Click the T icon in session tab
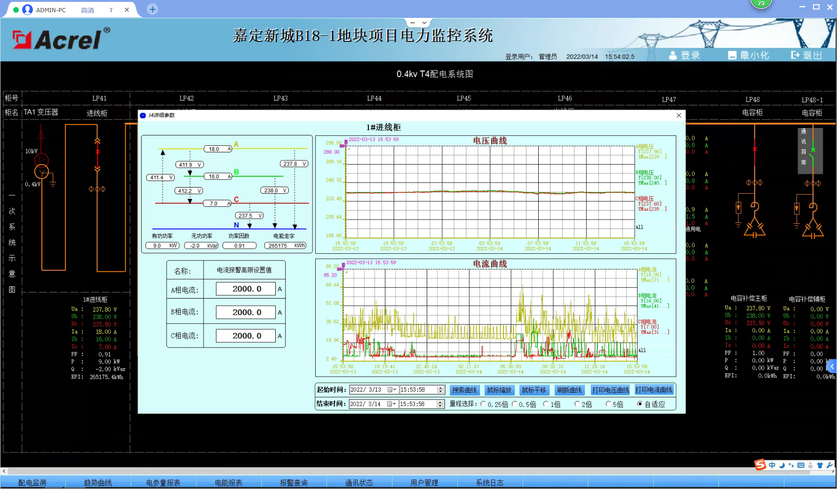Screen dimensions: 837x489 click(x=111, y=10)
